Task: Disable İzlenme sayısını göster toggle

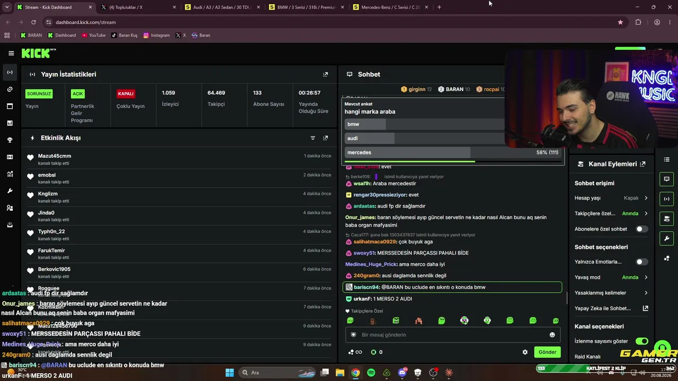Action: coord(642,341)
